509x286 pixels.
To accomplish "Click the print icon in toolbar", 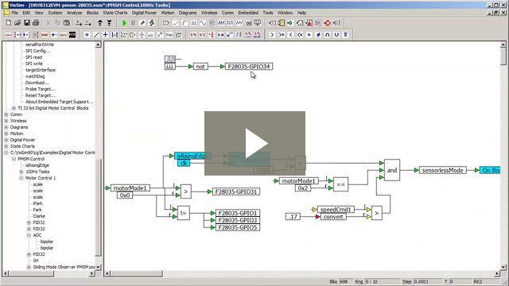I will coord(36,23).
